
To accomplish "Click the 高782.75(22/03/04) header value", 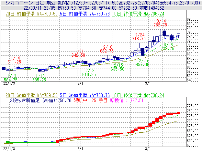I will pos(139,3).
